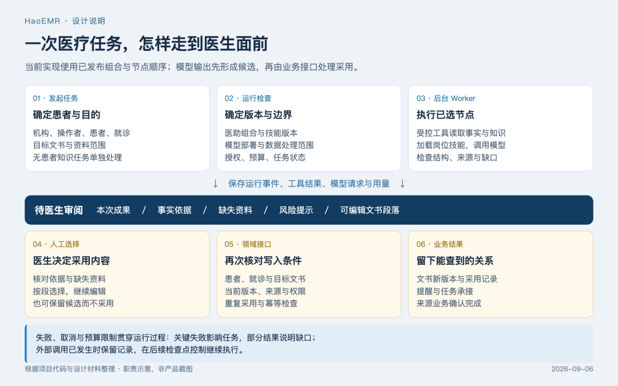This screenshot has width=618, height=386.
Task: Click the line '无患者知识任务单独处理'
Action: click(77, 157)
